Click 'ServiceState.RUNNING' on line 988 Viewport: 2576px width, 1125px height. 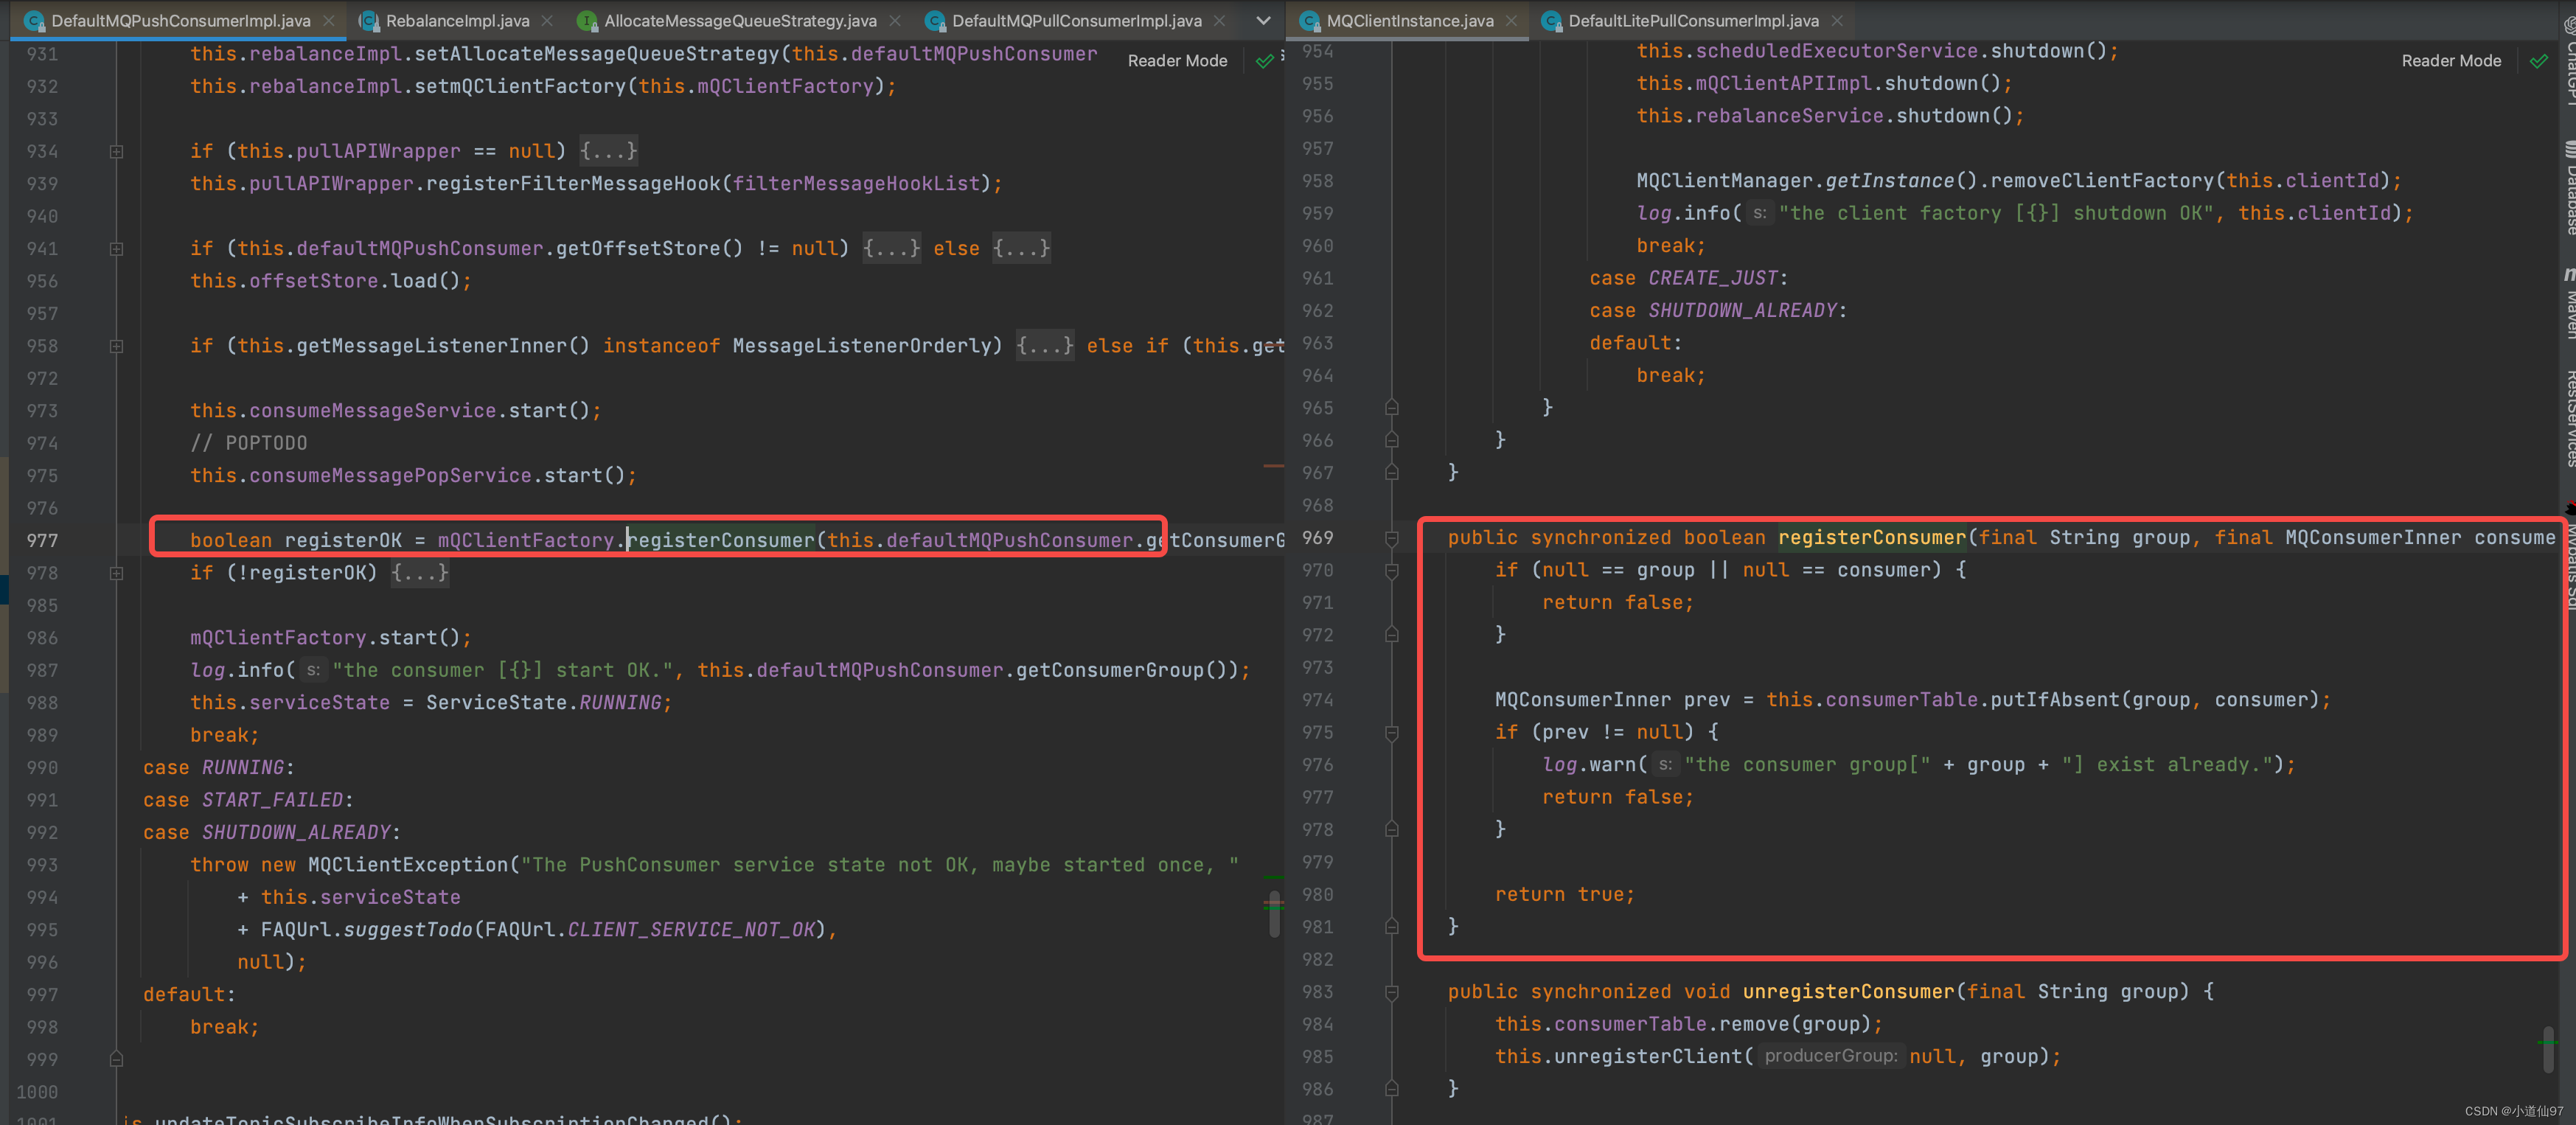tap(544, 703)
